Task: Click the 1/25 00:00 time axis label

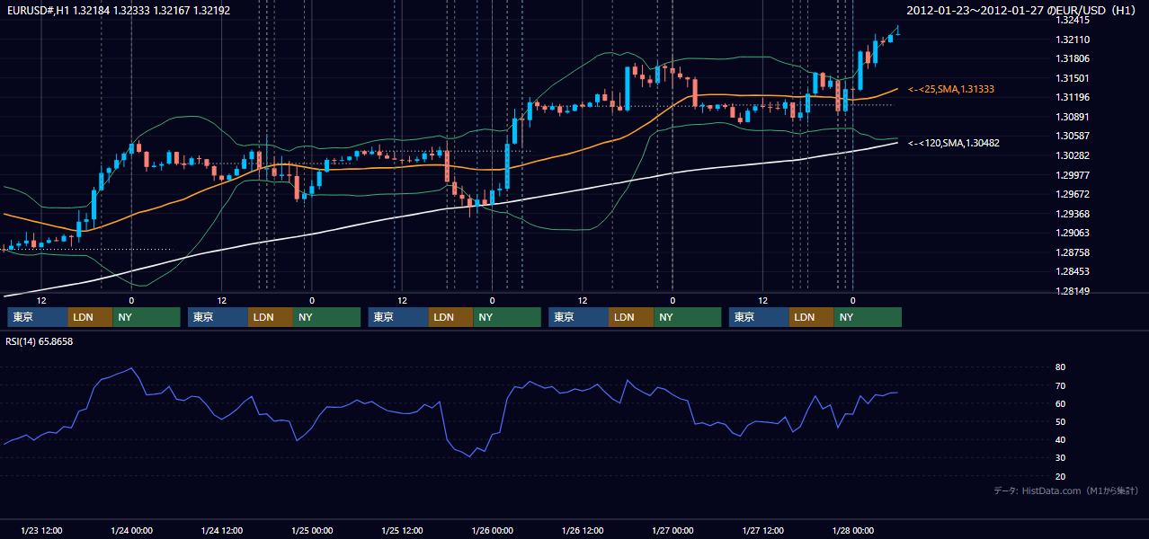Action: point(312,531)
